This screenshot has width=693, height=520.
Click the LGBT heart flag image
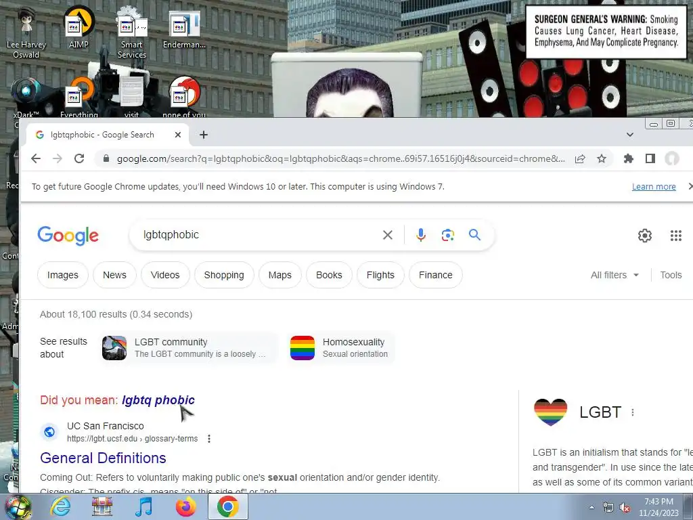550,412
